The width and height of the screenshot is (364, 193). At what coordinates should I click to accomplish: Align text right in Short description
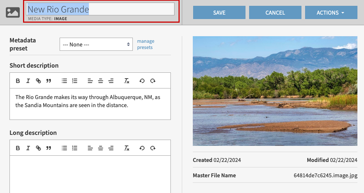pyautogui.click(x=111, y=81)
